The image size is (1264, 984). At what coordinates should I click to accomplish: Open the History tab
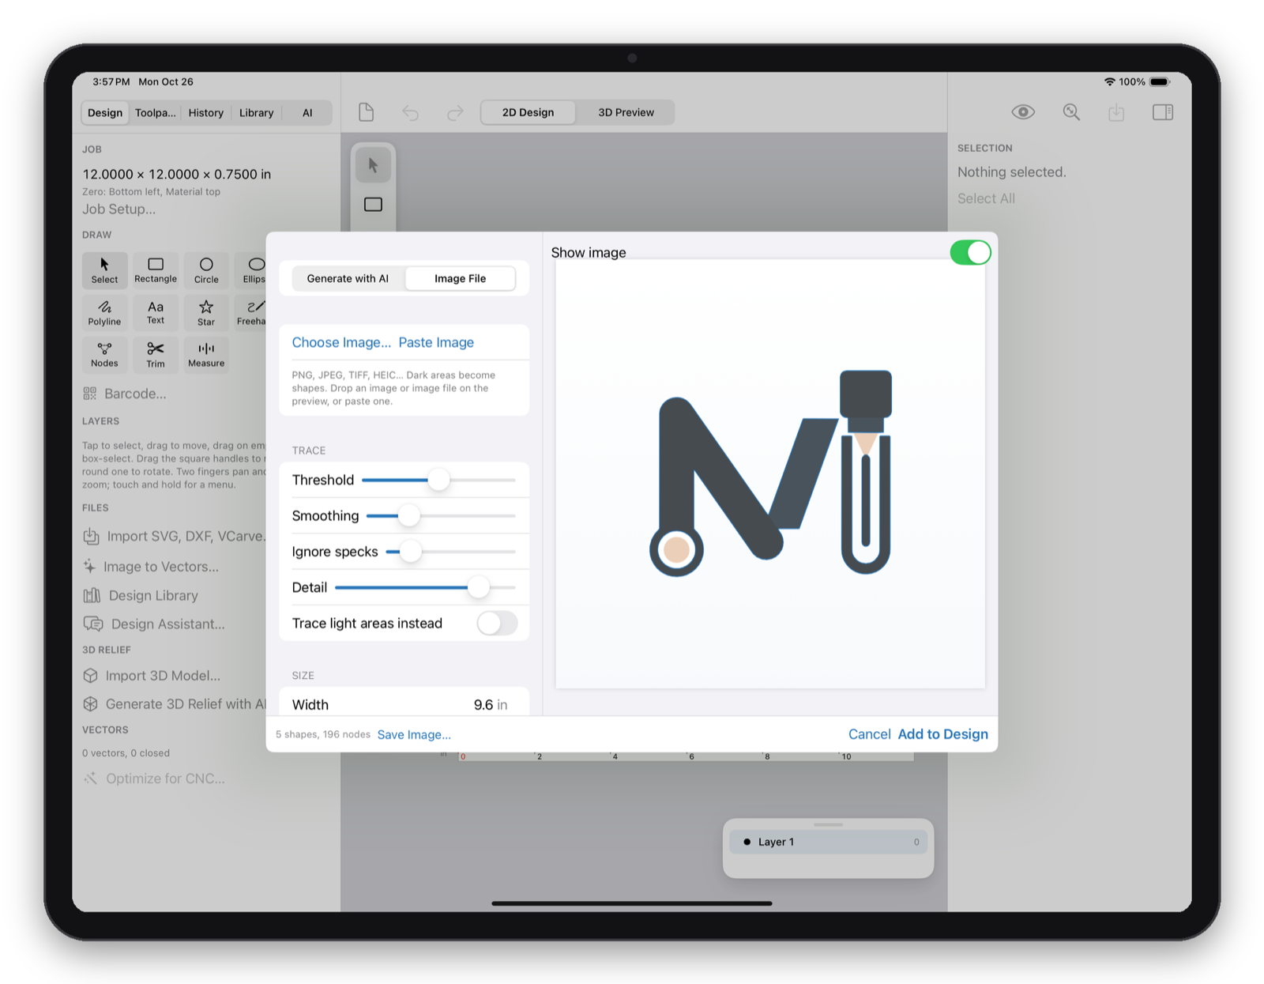tap(205, 113)
